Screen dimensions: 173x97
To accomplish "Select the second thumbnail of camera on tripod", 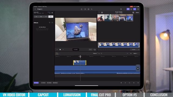I will coord(108,18).
